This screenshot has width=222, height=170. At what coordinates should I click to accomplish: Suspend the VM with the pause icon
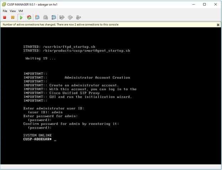point(12,17)
